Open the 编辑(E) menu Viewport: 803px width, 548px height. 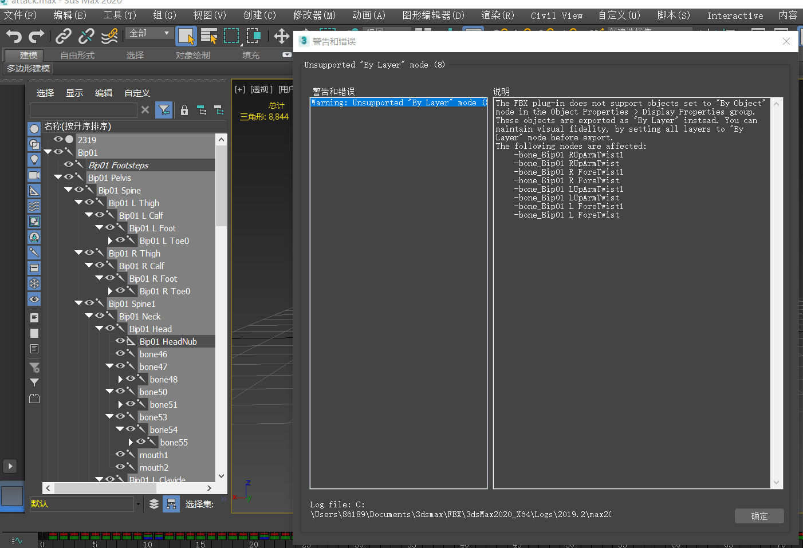[x=70, y=15]
